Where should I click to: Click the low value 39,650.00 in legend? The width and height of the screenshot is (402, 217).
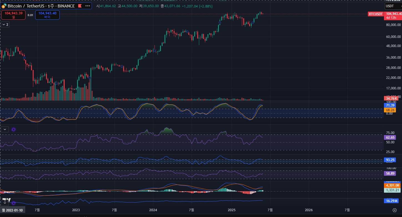pos(151,6)
